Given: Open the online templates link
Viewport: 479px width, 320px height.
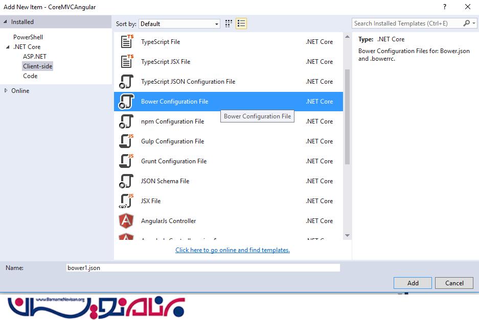Looking at the screenshot, I should tap(233, 250).
